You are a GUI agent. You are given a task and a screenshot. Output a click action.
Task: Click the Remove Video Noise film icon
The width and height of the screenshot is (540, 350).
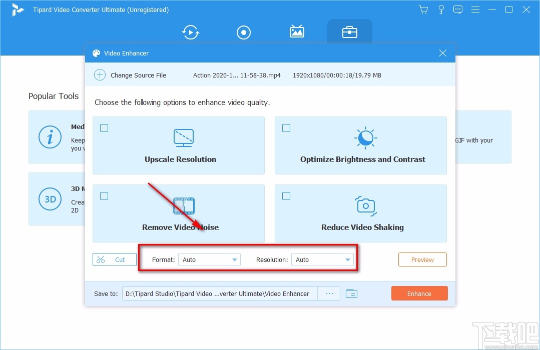click(x=184, y=206)
